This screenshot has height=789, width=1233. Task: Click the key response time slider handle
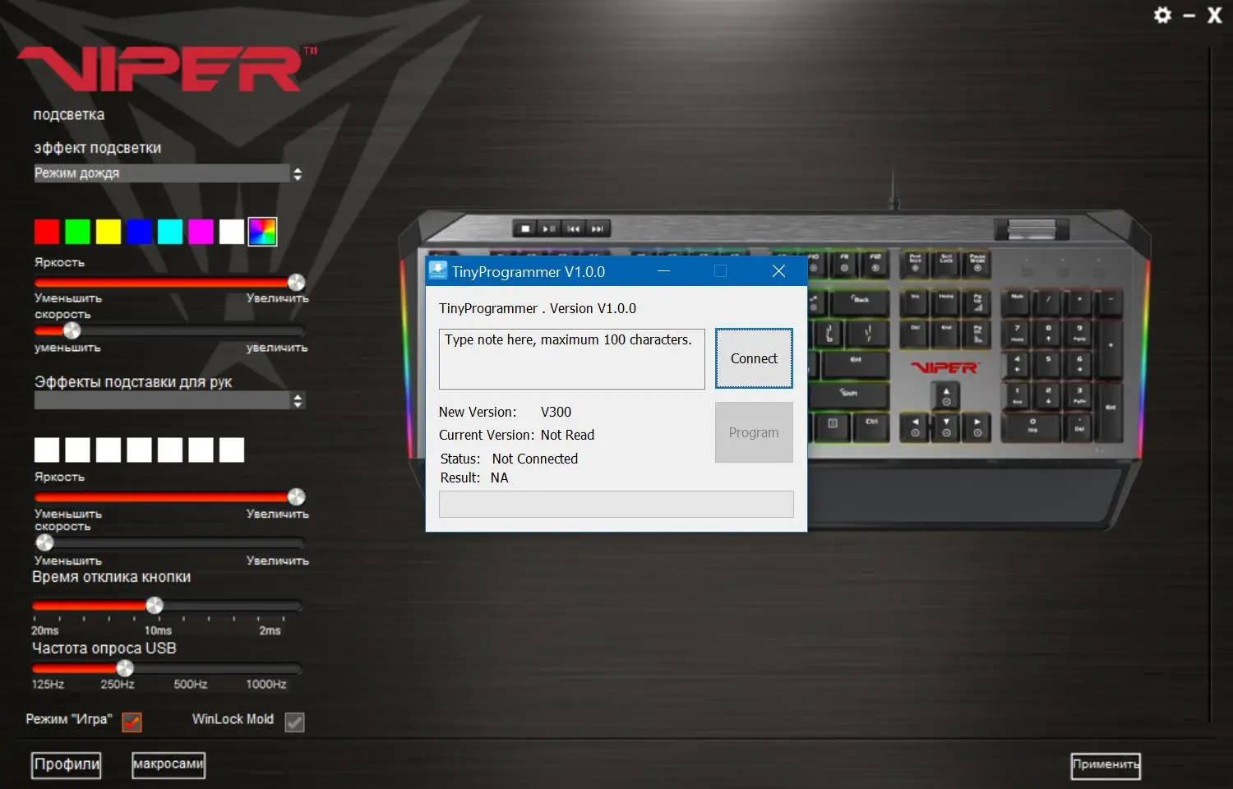(155, 605)
